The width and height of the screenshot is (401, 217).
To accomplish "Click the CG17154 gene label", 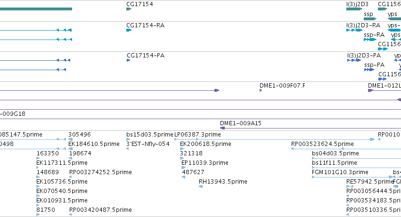I will pos(139,4).
